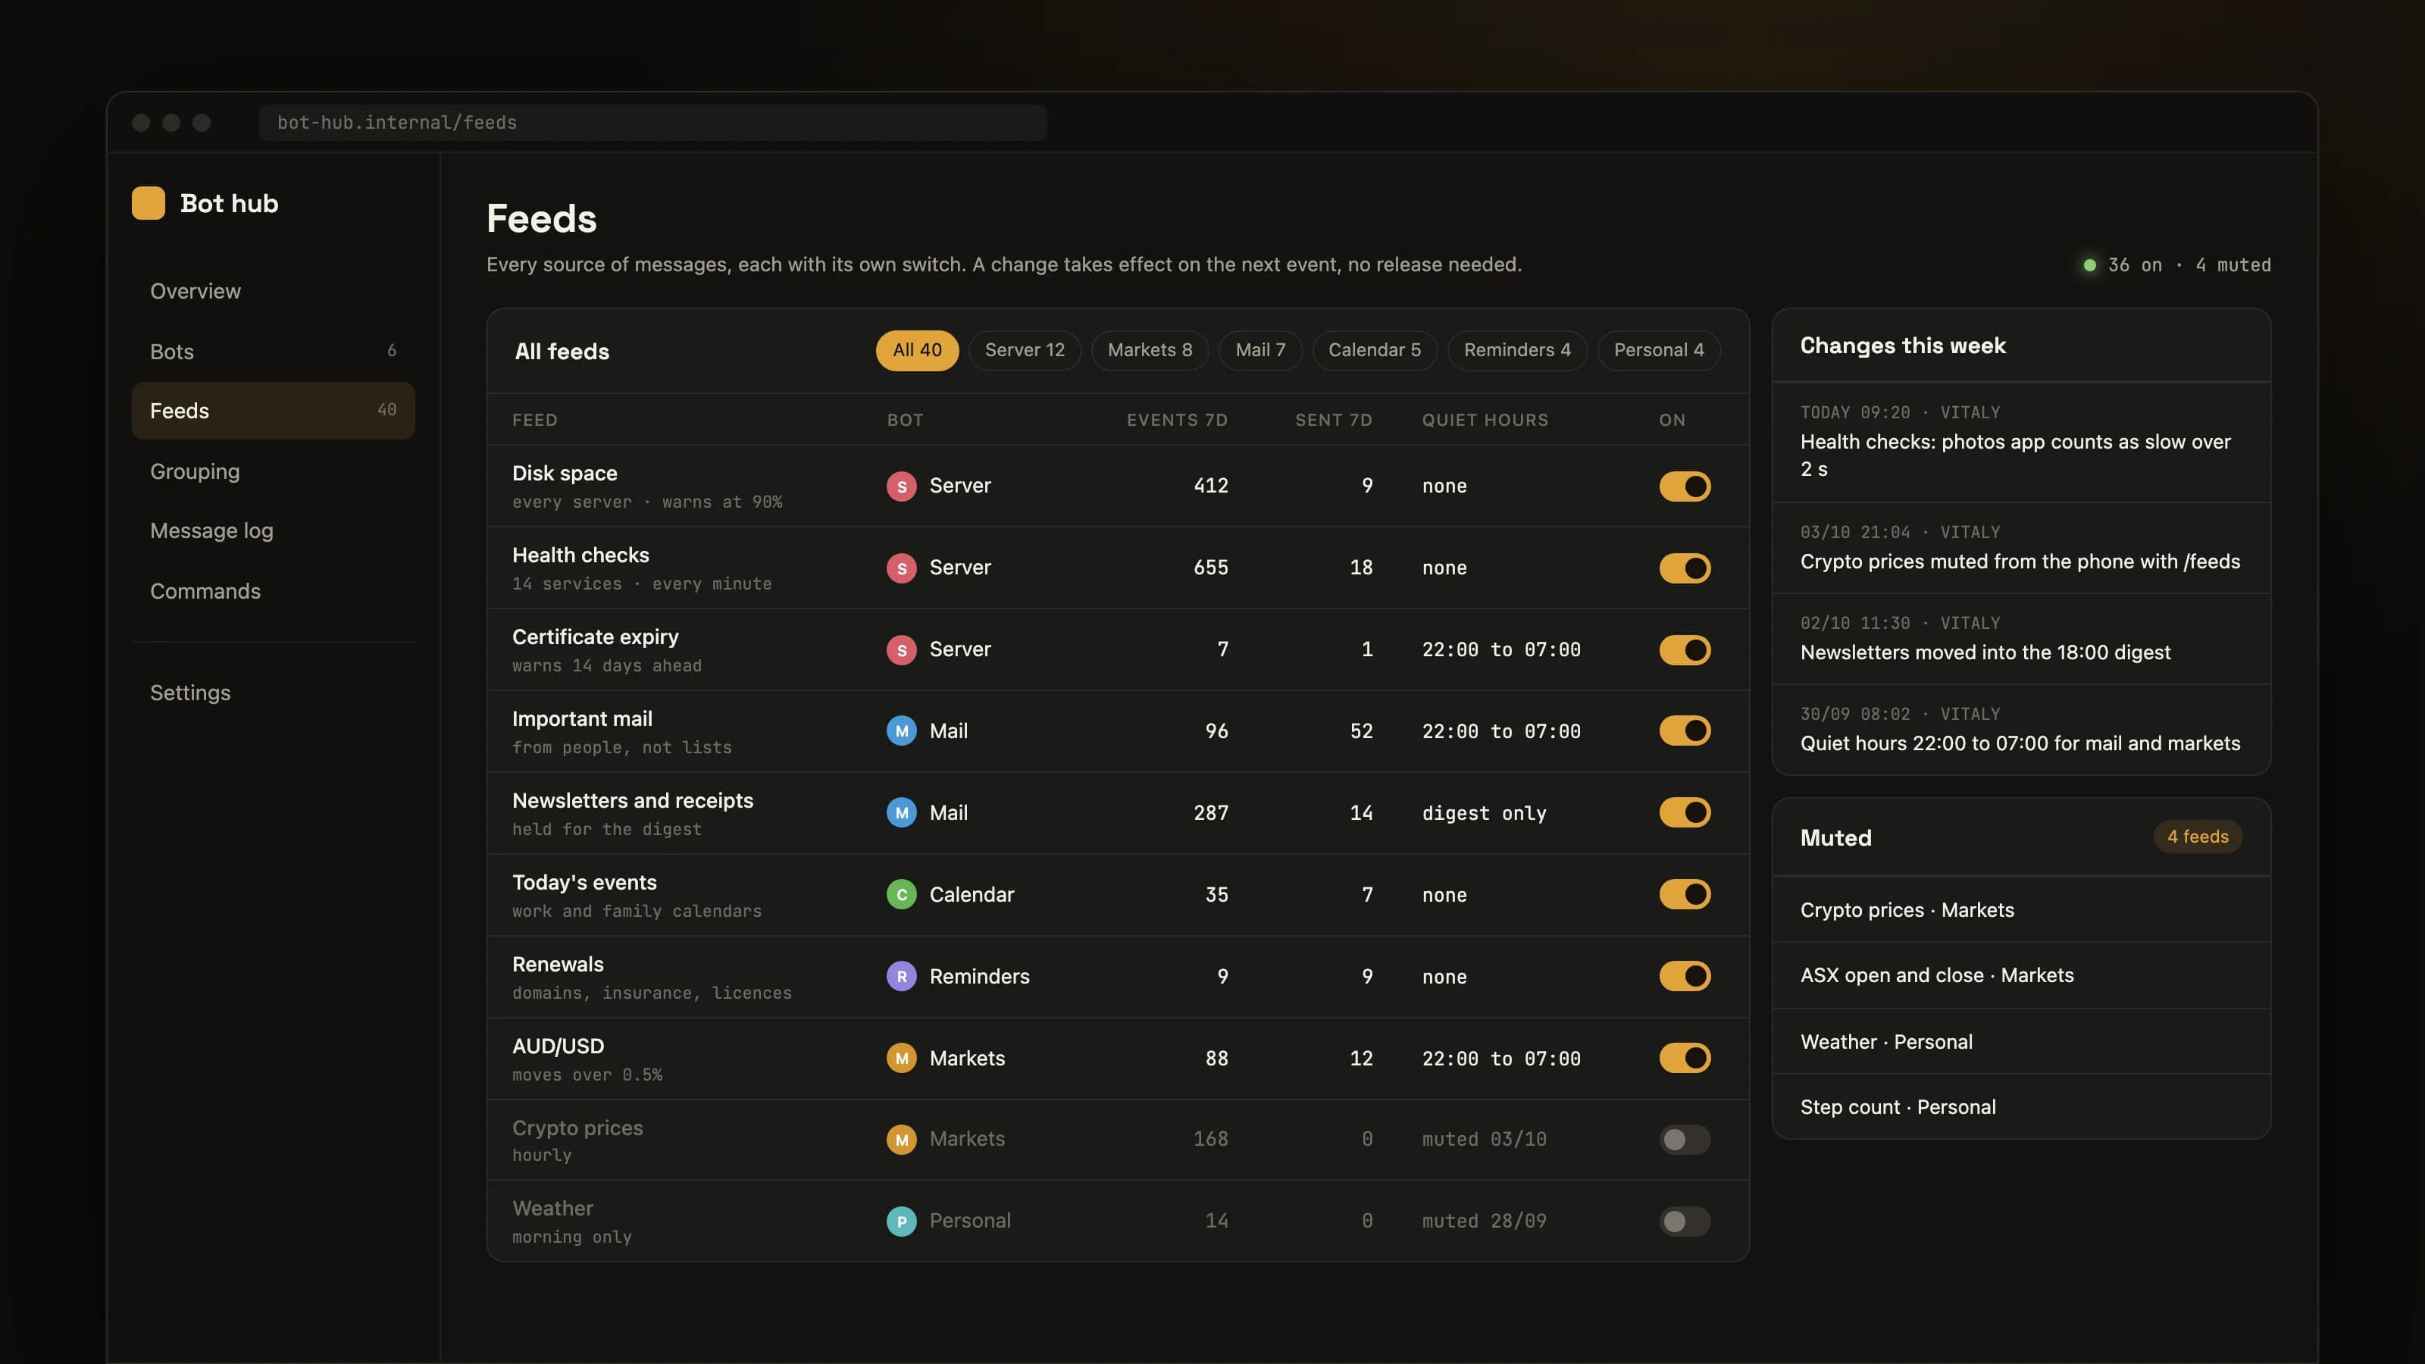Disable the Renewals feed switch
The width and height of the screenshot is (2425, 1364).
[1684, 976]
